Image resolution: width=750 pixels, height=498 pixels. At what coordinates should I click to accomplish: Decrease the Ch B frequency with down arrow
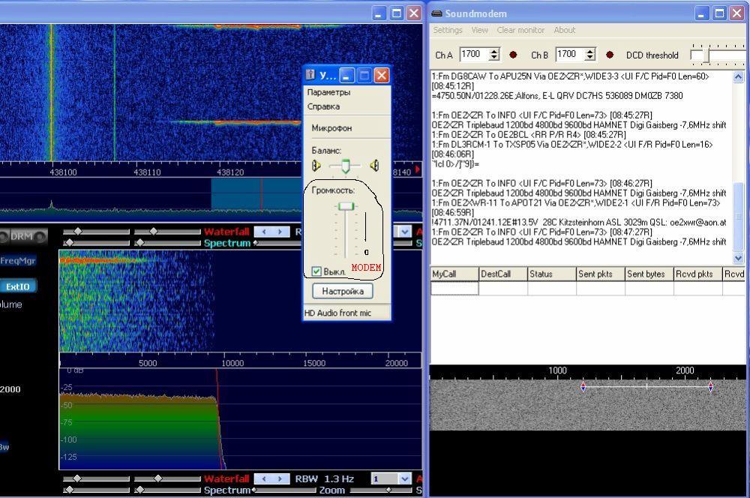[590, 58]
